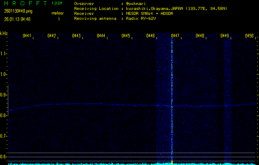This screenshot has height=165, width=259.
Task: Click the 0441 time marker
Action: tap(27, 36)
